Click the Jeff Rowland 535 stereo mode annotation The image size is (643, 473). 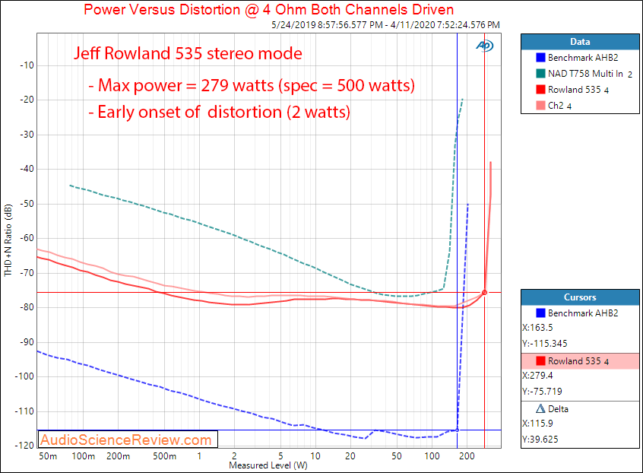pos(188,53)
